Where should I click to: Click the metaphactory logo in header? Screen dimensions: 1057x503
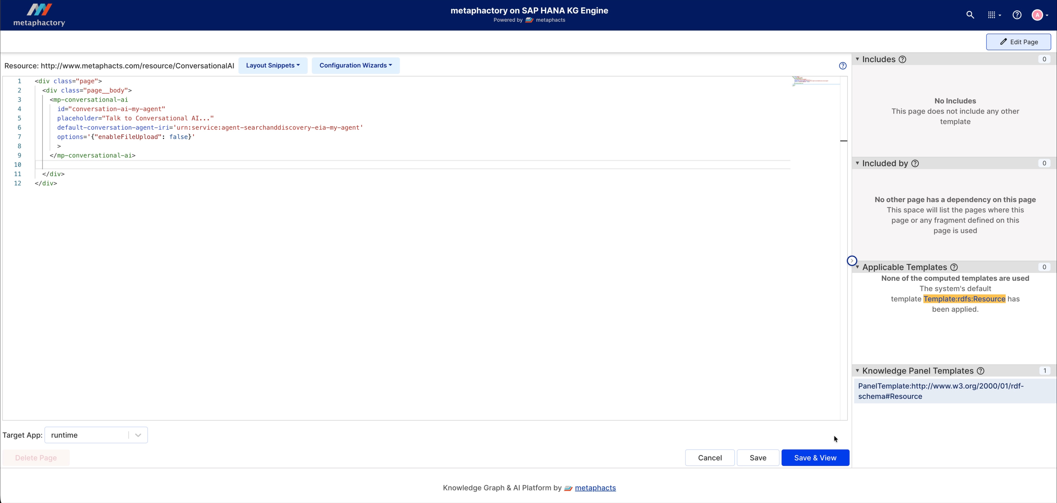pos(39,15)
